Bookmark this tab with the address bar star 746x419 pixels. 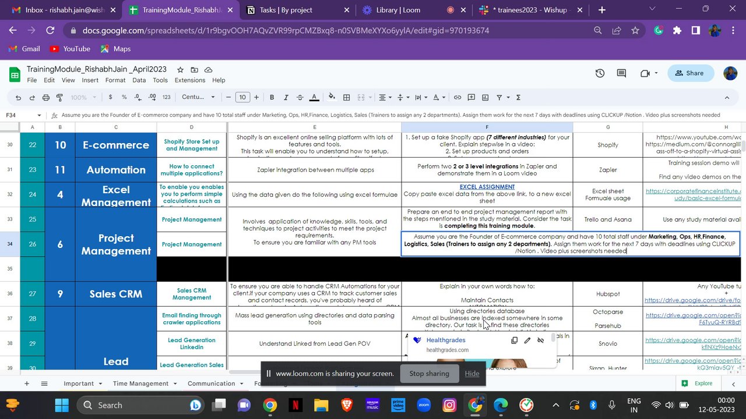coord(635,30)
